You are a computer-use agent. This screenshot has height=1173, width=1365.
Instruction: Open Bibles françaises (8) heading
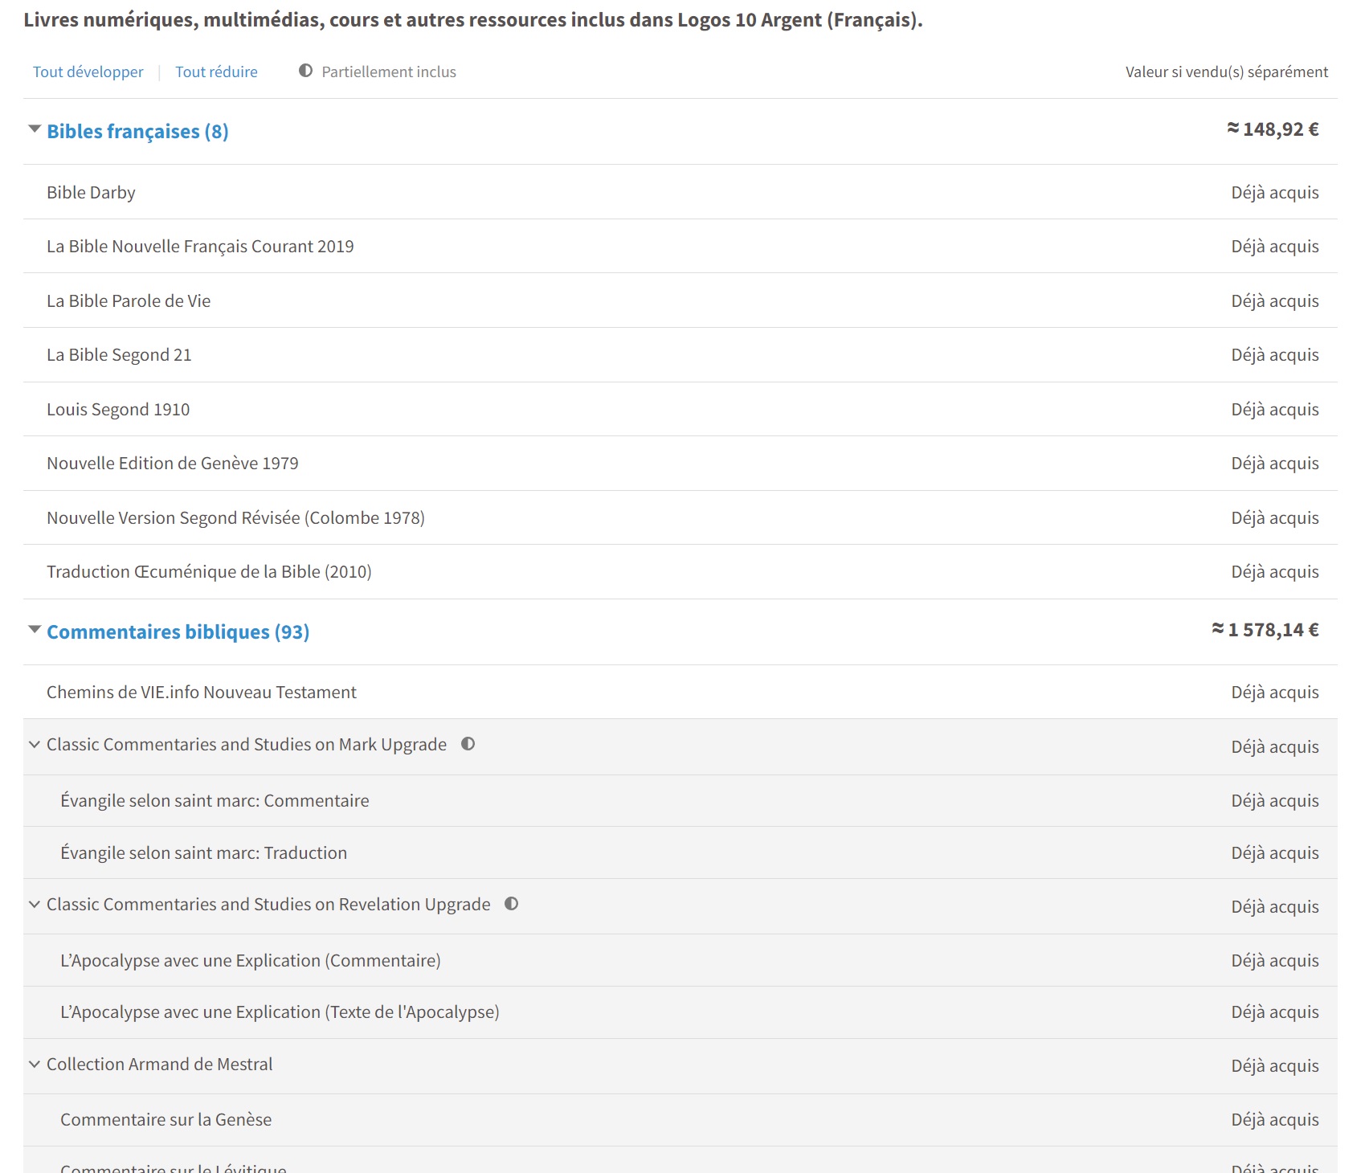[x=137, y=131]
